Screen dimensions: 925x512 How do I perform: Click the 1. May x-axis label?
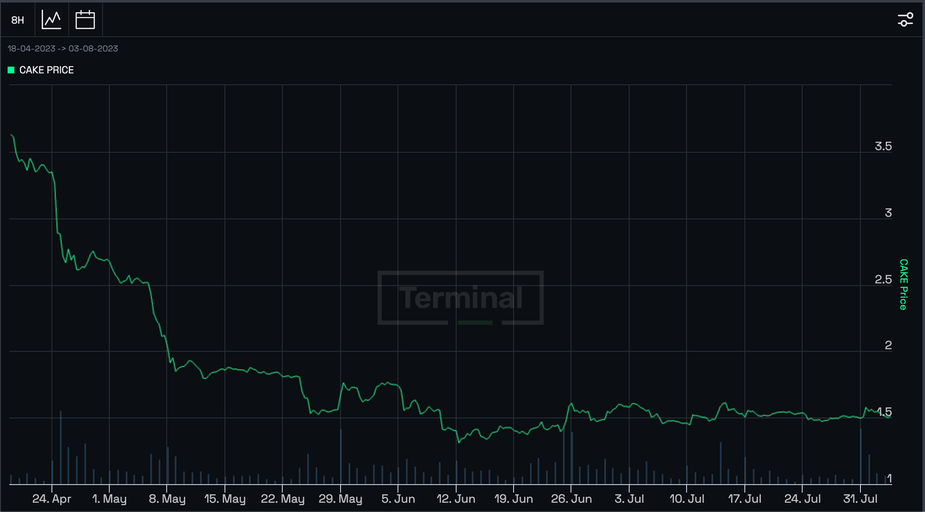coord(109,499)
